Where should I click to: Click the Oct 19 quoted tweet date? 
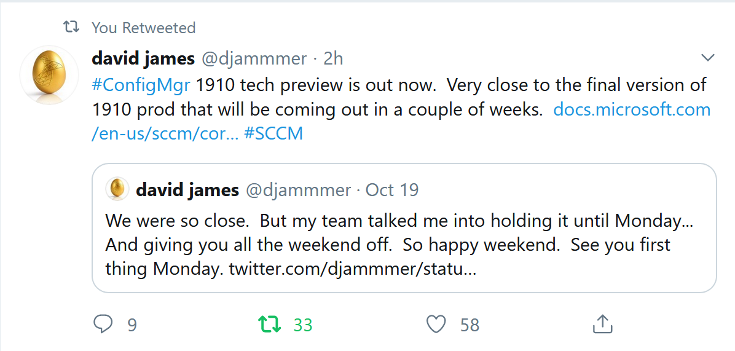pyautogui.click(x=392, y=190)
